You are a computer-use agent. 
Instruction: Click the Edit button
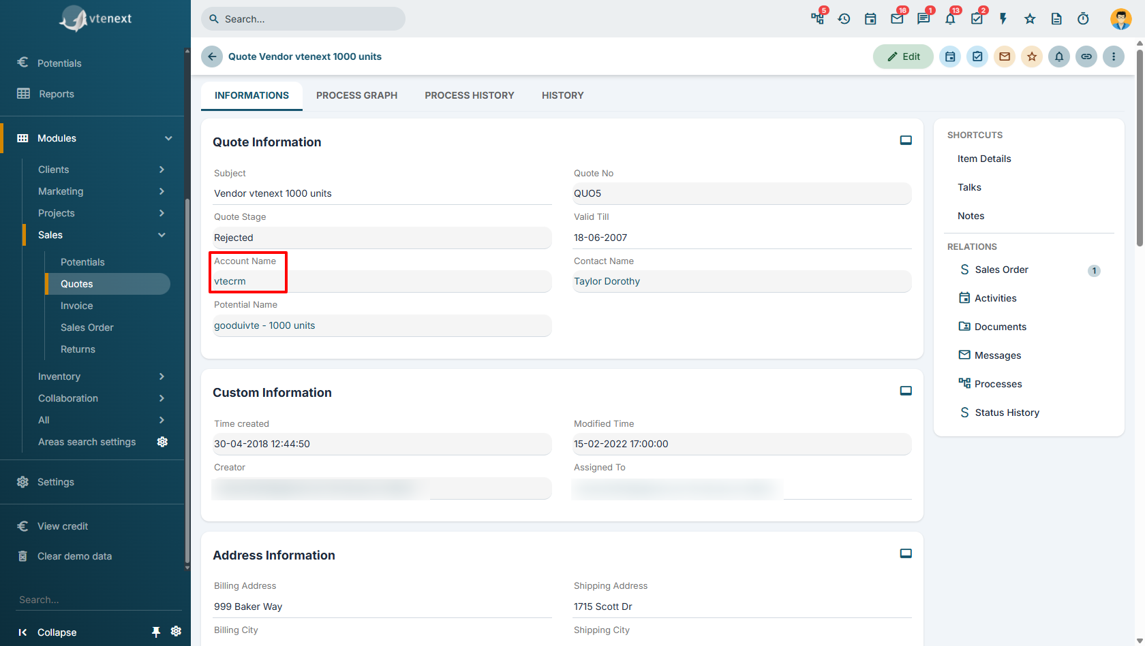(903, 56)
